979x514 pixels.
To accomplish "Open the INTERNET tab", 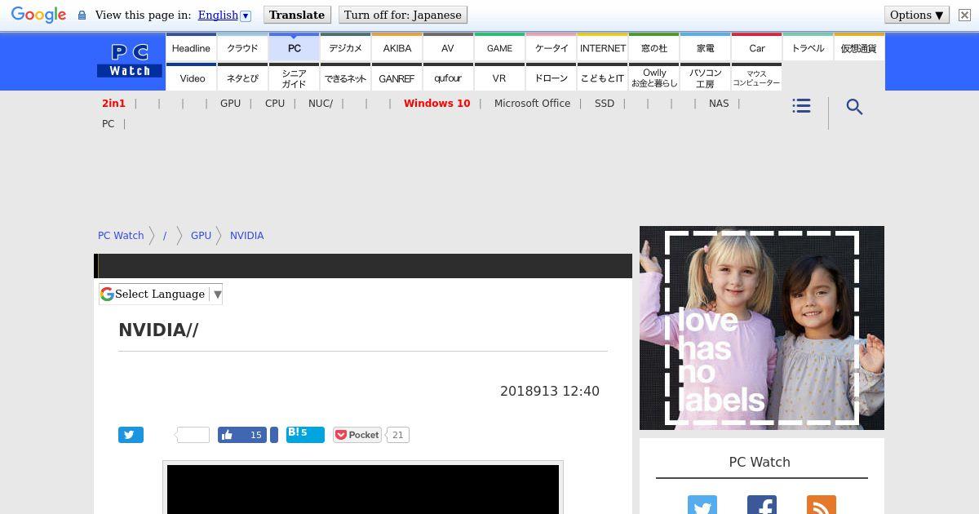I will (603, 48).
